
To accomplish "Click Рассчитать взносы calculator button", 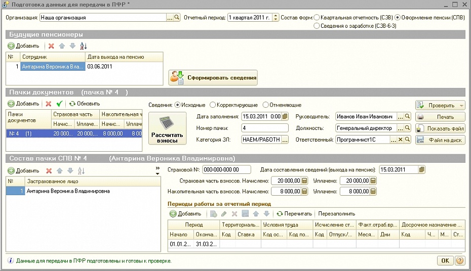I will pos(167,128).
